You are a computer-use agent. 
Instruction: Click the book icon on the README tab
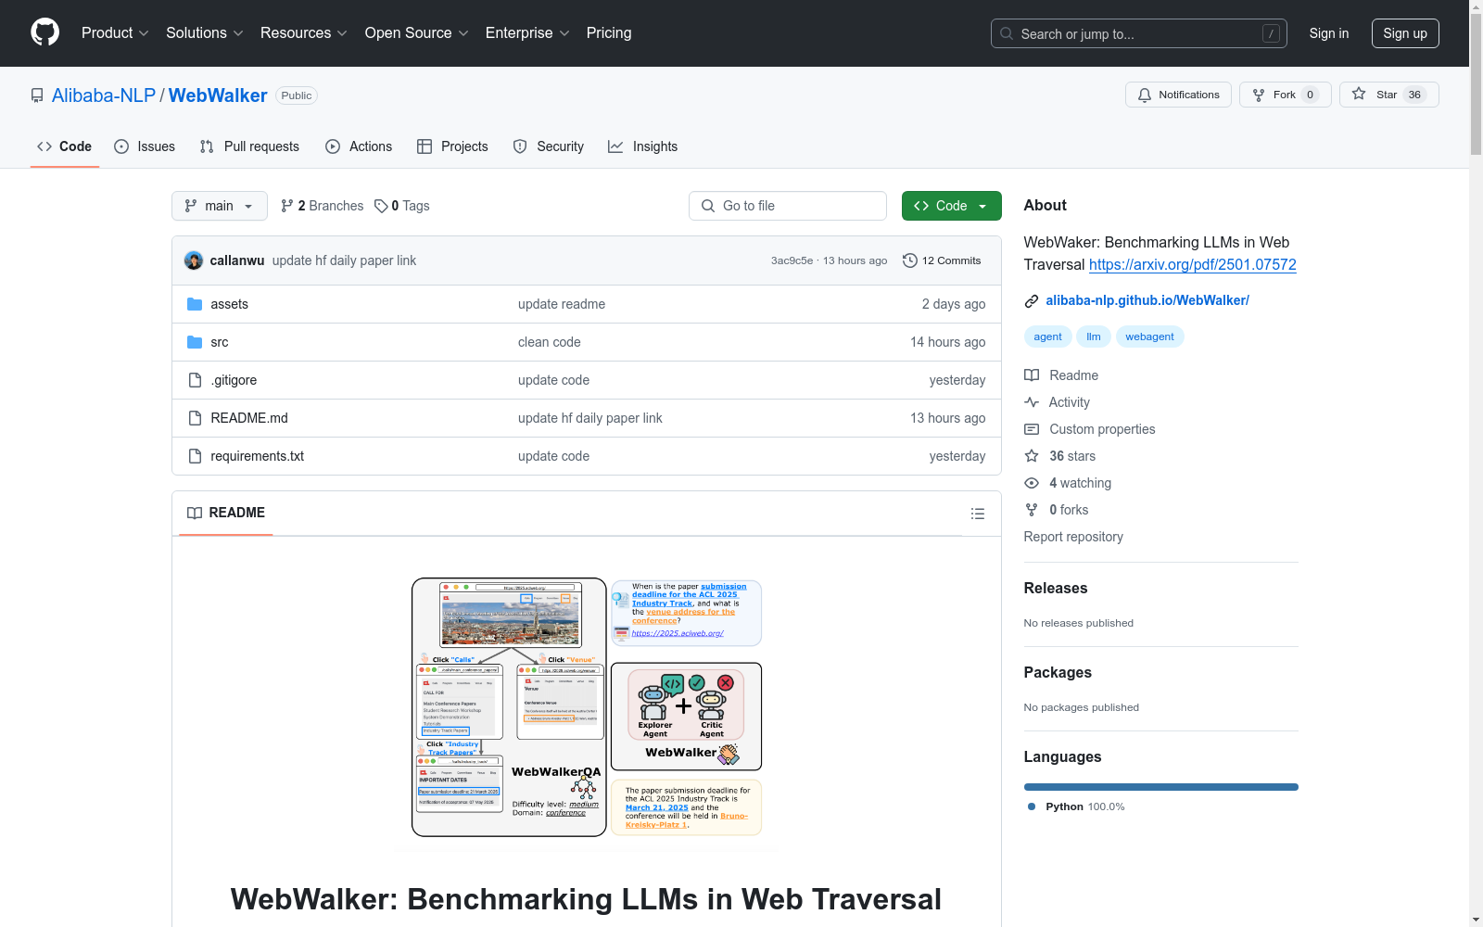195,513
